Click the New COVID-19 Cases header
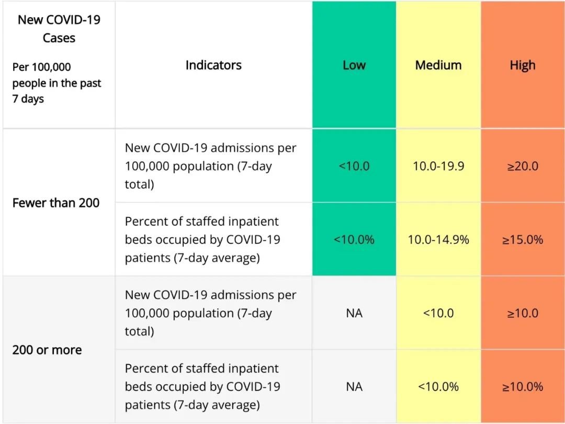The width and height of the screenshot is (565, 424). (x=59, y=29)
